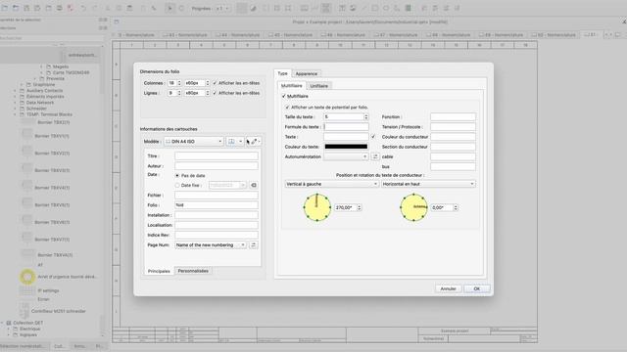Click the bus input field
This screenshot has height=352, width=627.
[x=453, y=167]
